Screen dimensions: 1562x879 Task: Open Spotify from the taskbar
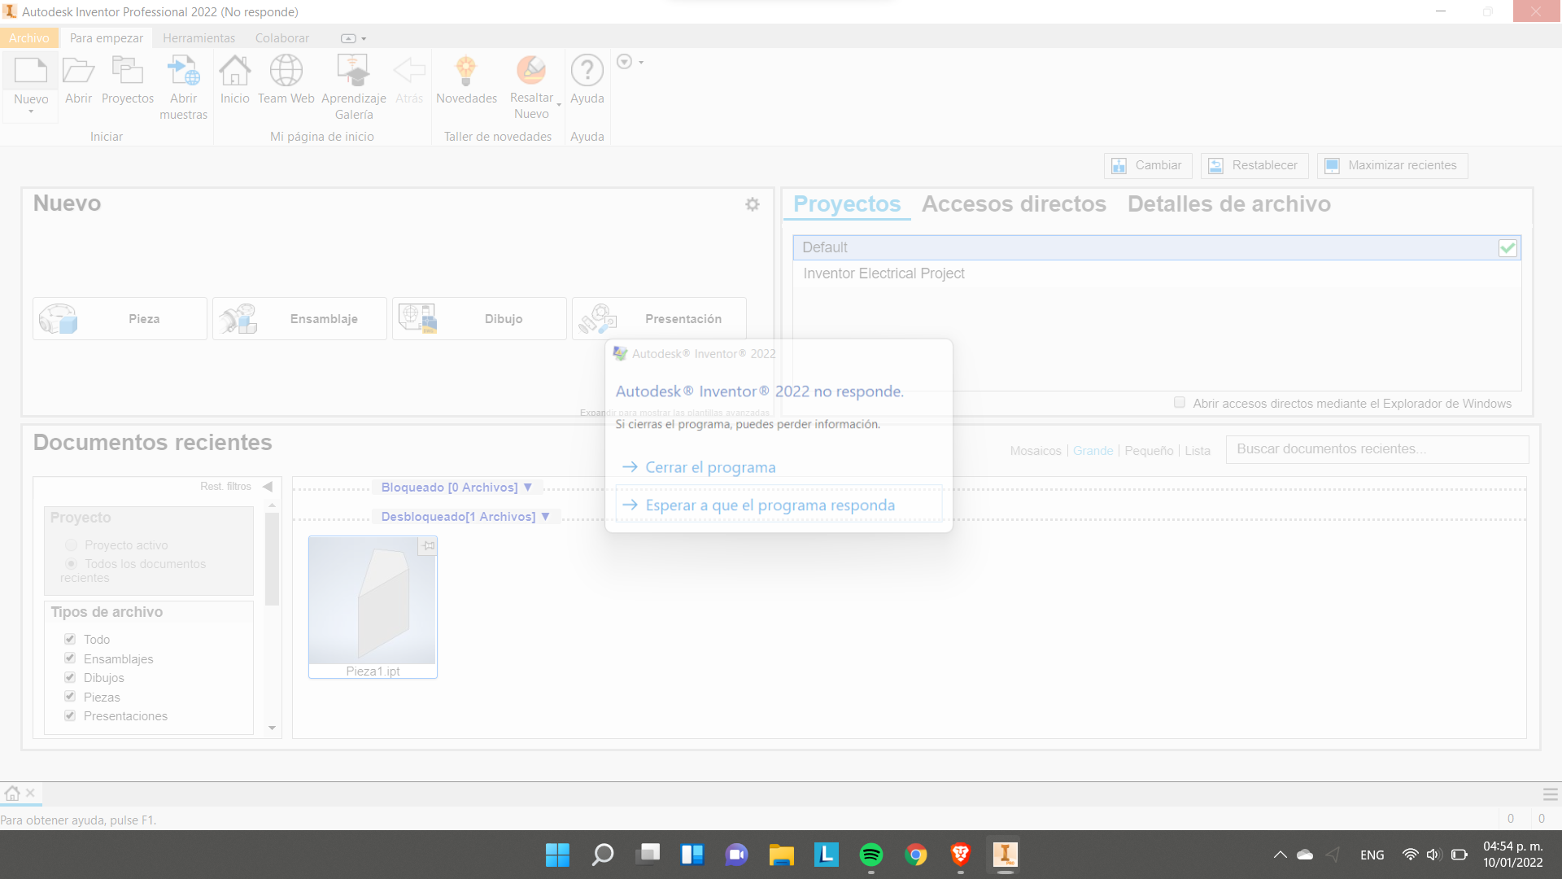tap(870, 855)
